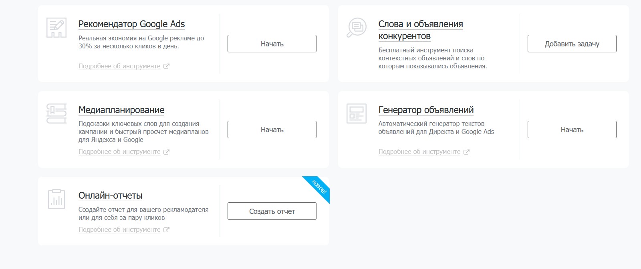Screen dimensions: 641x269
Task: Open the Генератор объявлений heading link
Action: click(x=426, y=110)
